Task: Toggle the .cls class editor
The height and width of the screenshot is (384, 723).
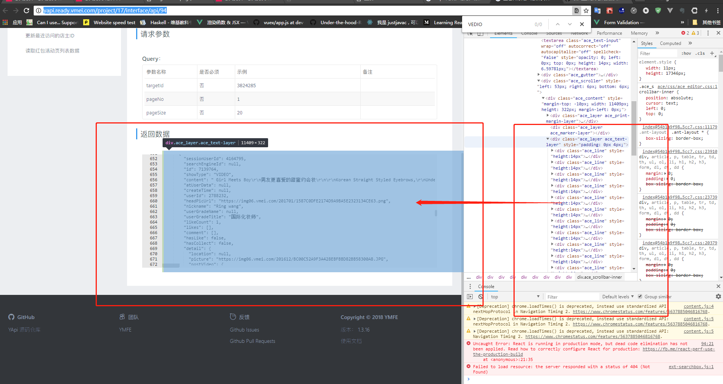Action: (x=700, y=53)
